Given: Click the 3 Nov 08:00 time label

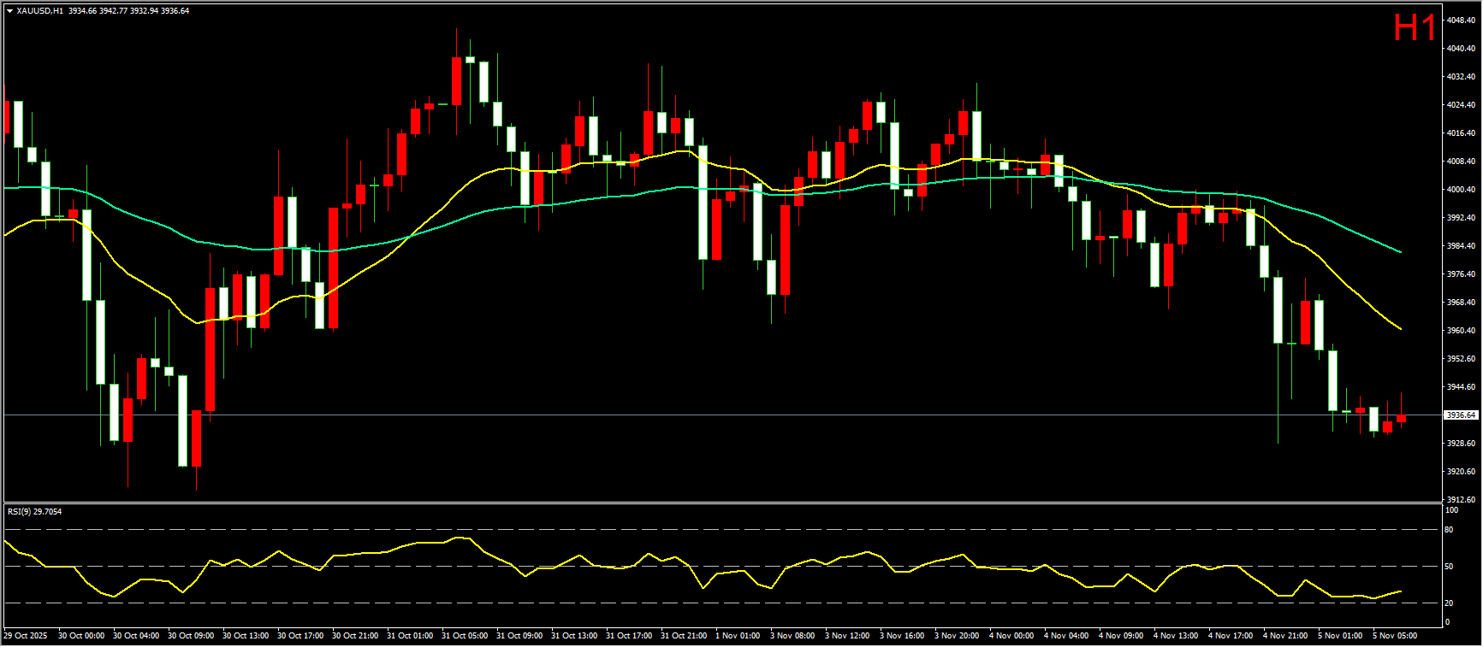Looking at the screenshot, I should coord(792,636).
